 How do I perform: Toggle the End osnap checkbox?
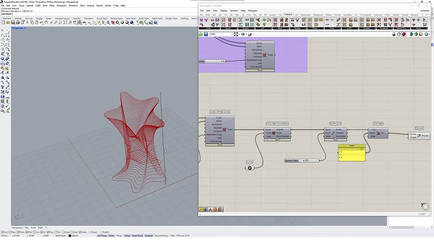coord(3,232)
